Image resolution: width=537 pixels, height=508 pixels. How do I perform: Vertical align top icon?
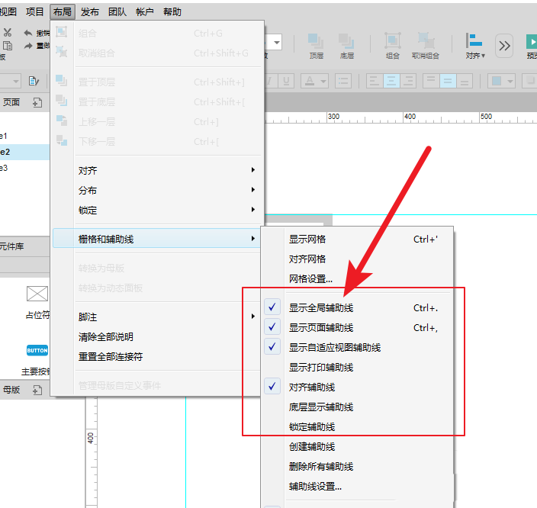tap(431, 81)
